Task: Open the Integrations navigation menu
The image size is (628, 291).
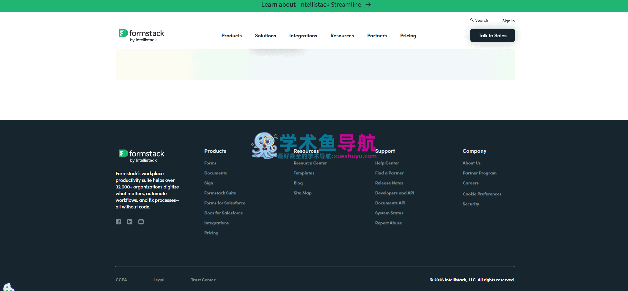Action: coord(303,36)
